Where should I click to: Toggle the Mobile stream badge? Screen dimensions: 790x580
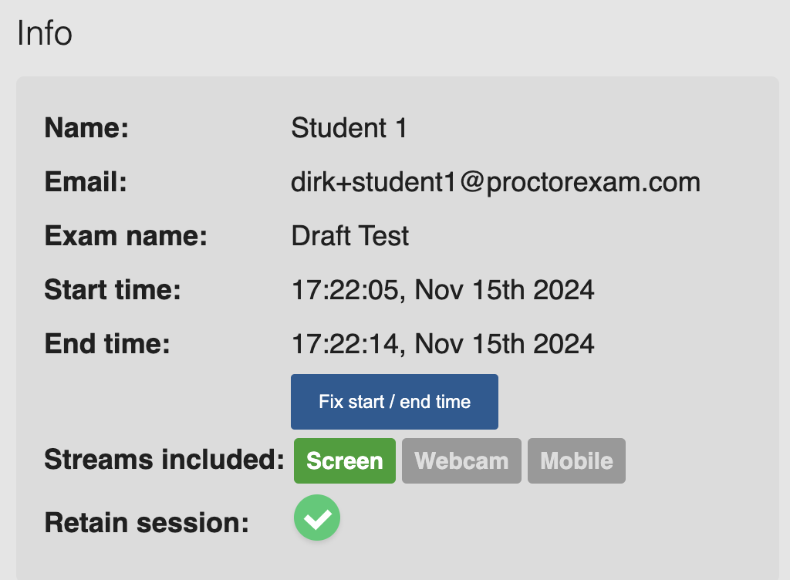click(576, 460)
